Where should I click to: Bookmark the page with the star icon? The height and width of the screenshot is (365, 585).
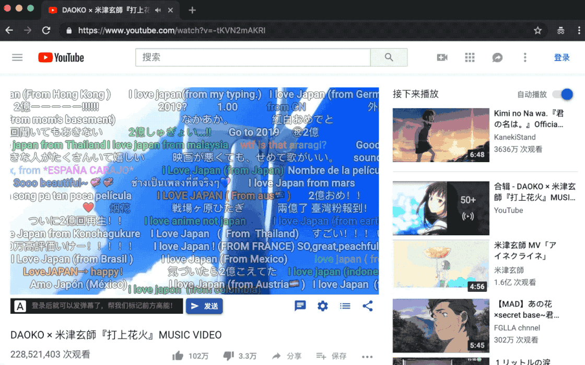[x=538, y=30]
